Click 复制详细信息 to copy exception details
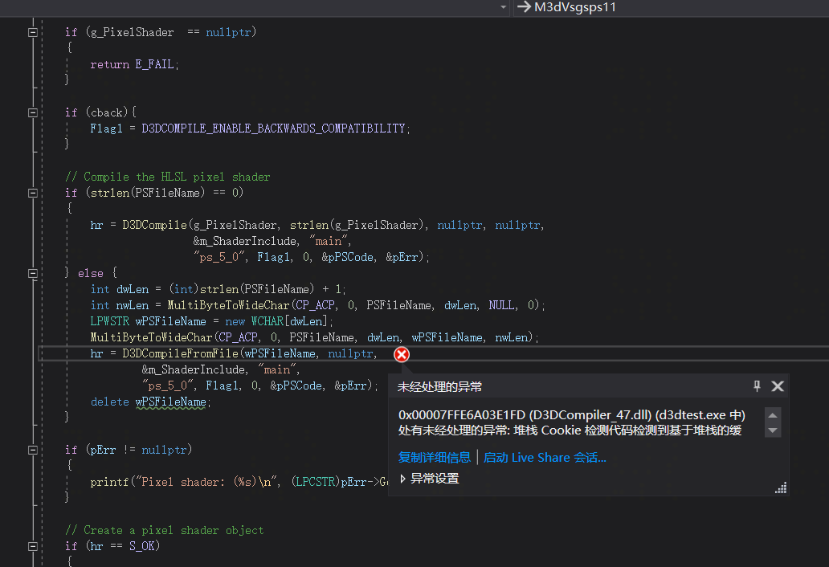Viewport: 829px width, 567px height. click(435, 456)
